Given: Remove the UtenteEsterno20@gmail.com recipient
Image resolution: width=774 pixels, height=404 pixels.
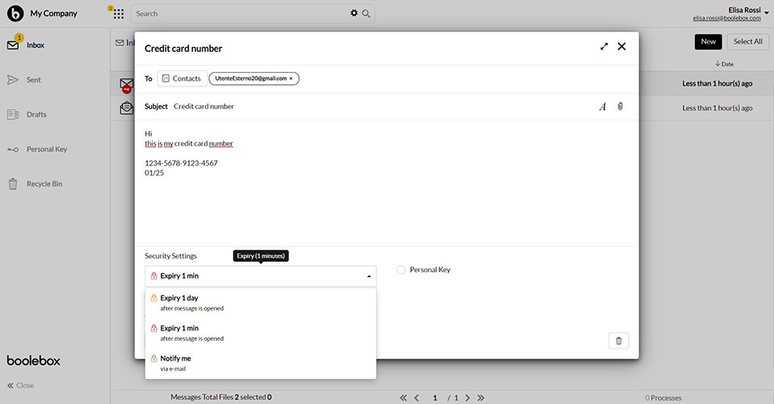Looking at the screenshot, I should point(291,78).
